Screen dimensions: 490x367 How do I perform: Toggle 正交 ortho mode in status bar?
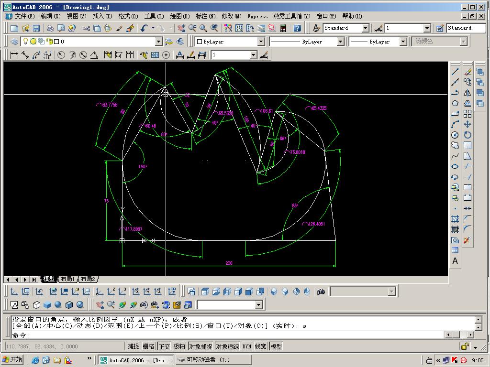pos(164,346)
